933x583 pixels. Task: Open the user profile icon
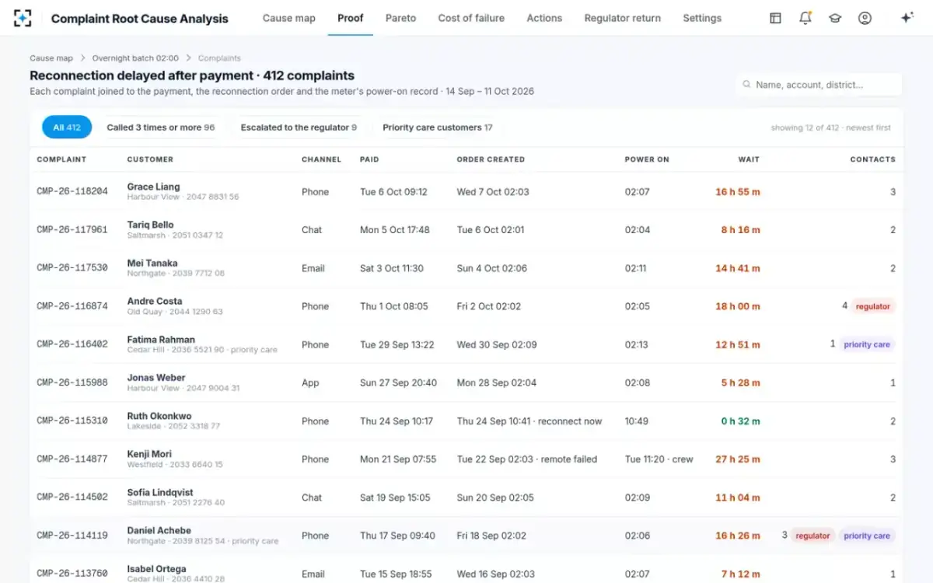(x=865, y=18)
